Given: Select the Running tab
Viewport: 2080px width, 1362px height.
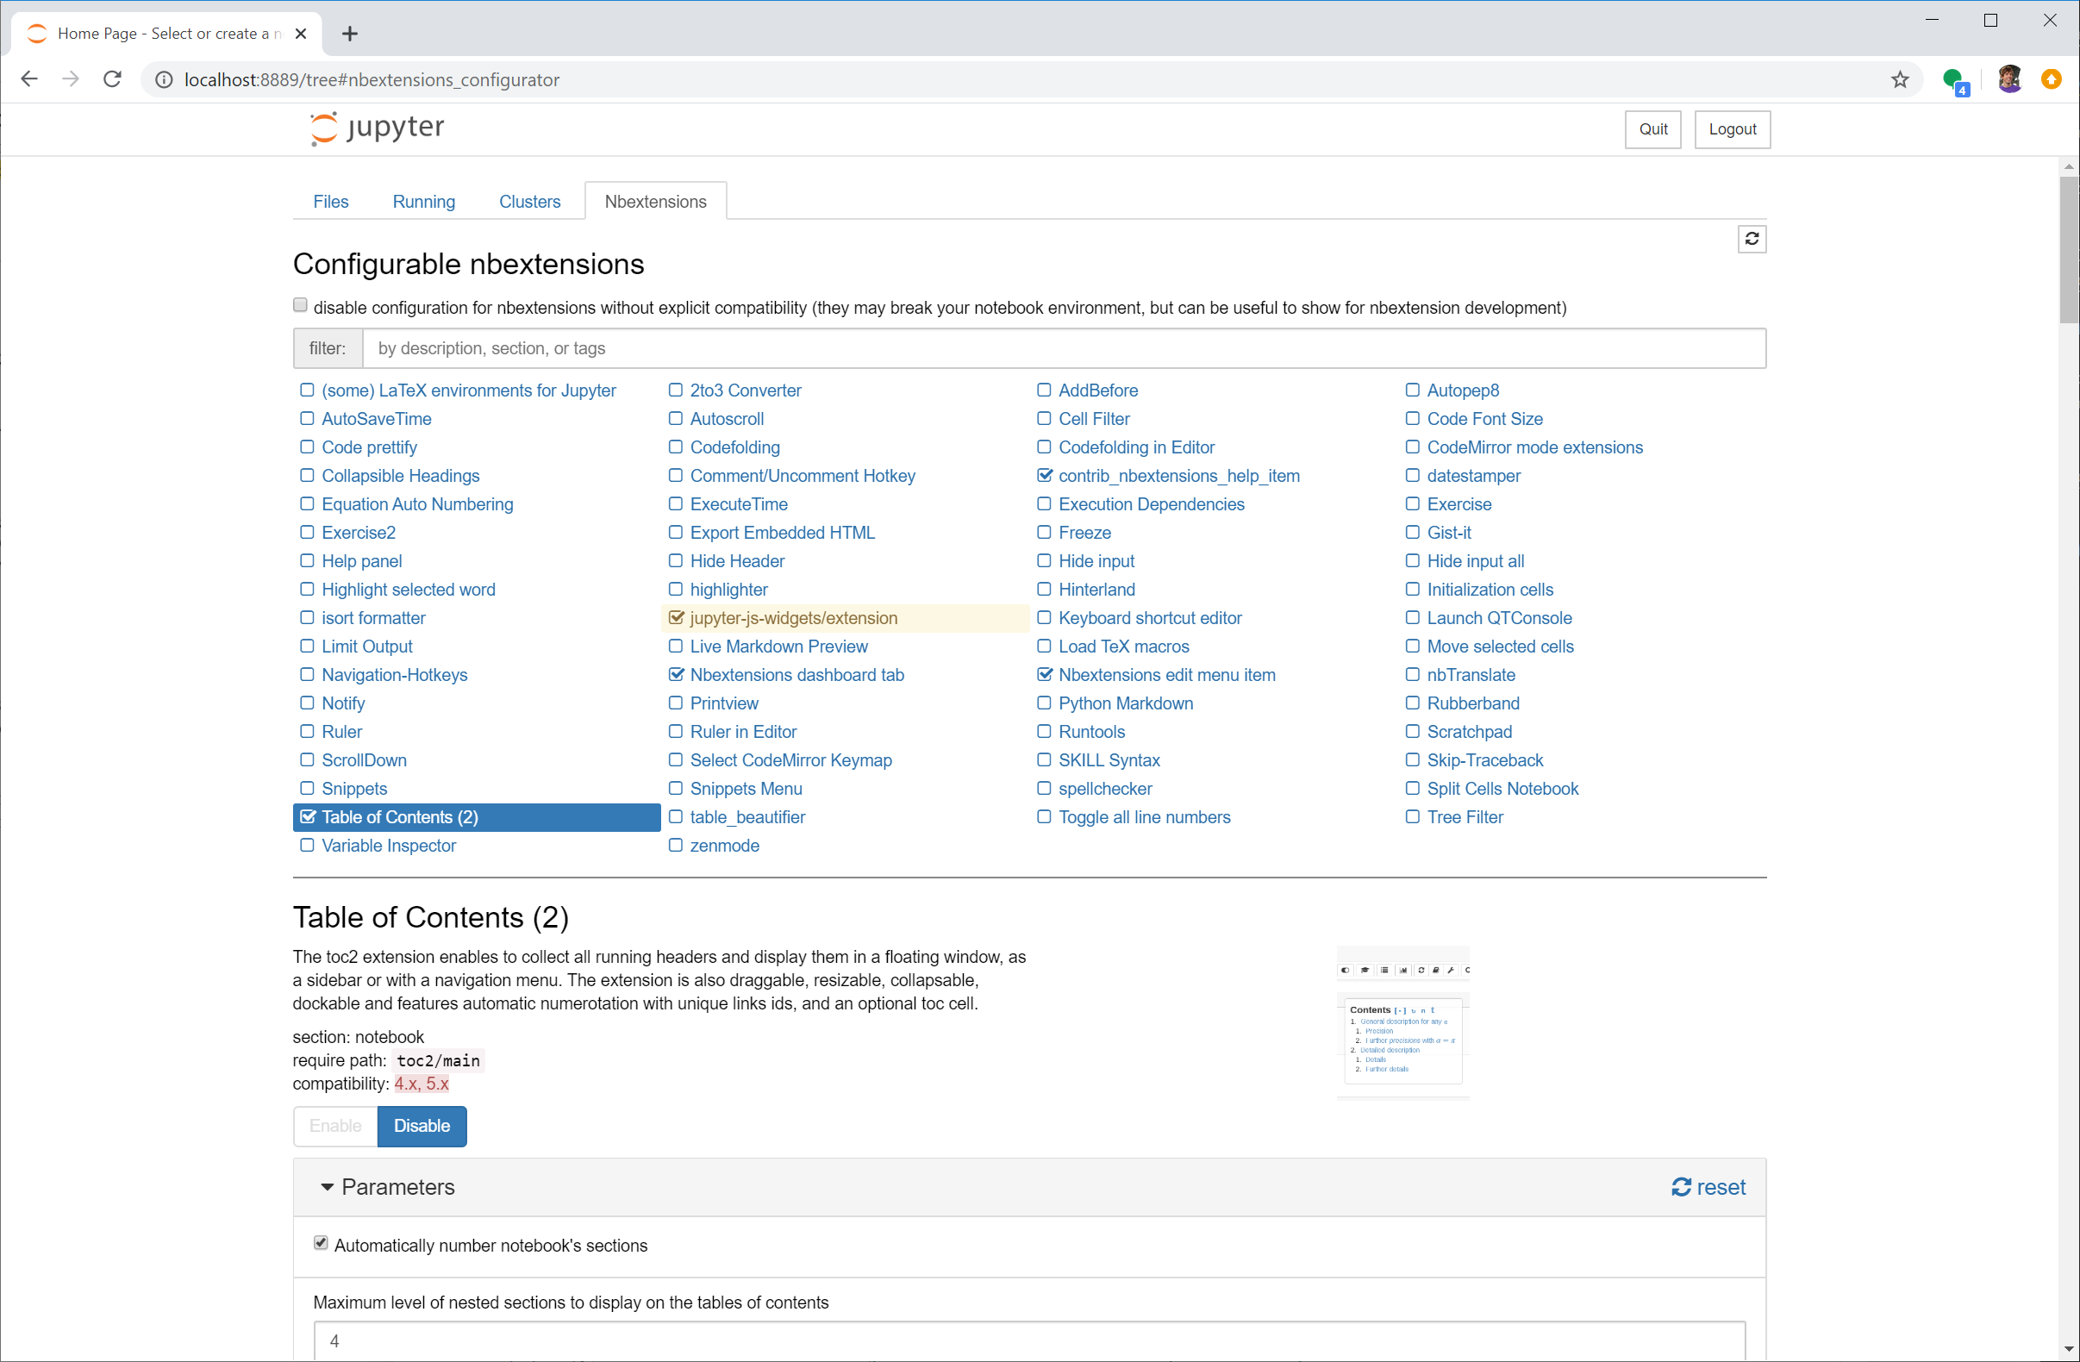Looking at the screenshot, I should click(424, 201).
